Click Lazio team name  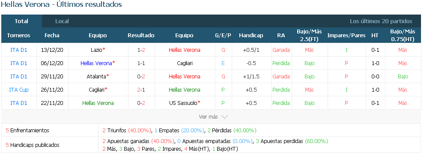click(x=96, y=50)
